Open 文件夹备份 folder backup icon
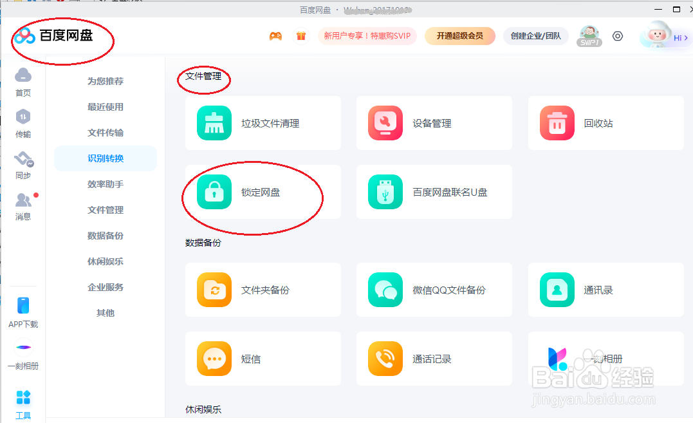The height and width of the screenshot is (423, 693). click(214, 290)
